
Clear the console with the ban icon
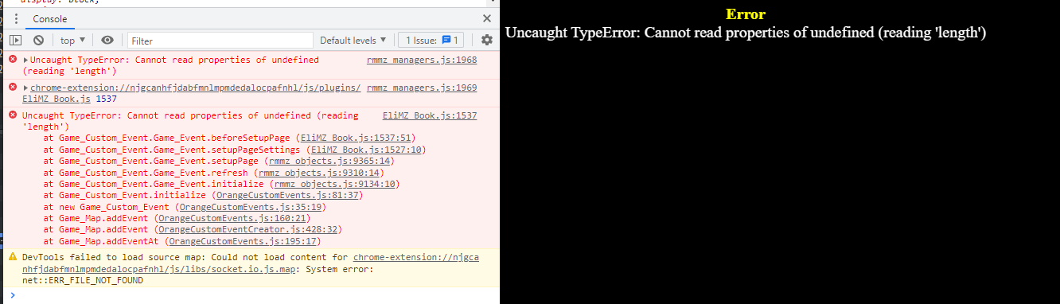[x=38, y=40]
